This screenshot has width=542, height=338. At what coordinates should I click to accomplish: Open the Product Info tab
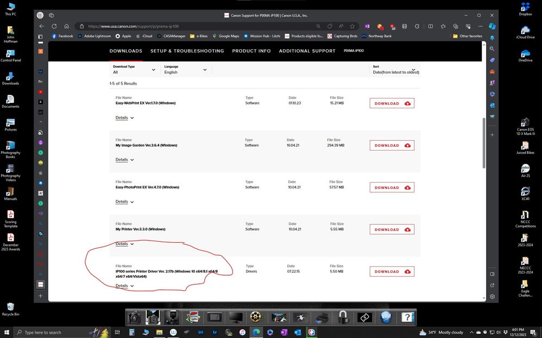point(251,51)
